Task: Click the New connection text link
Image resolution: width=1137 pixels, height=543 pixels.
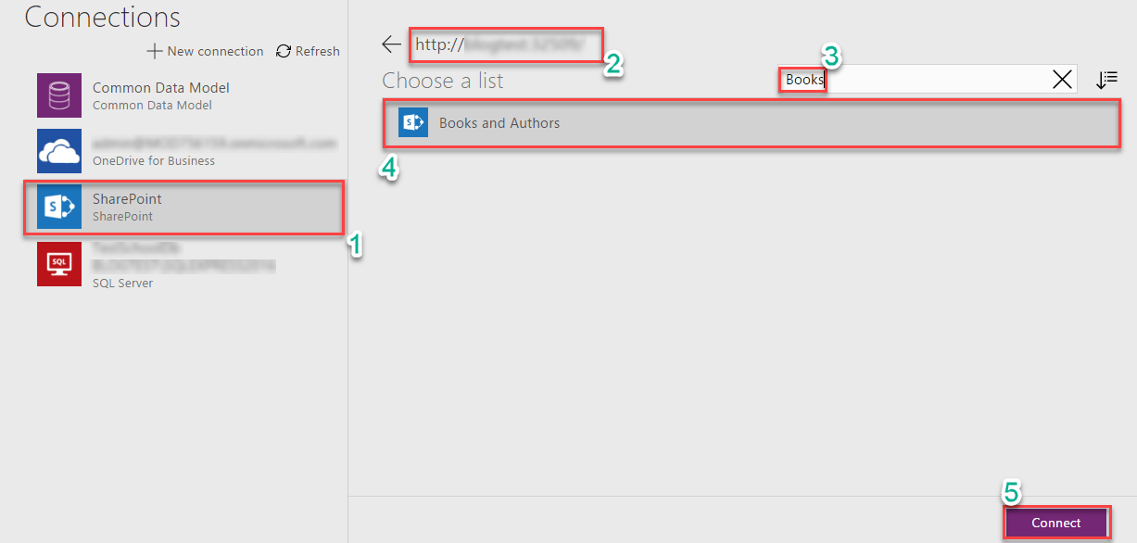Action: [215, 52]
